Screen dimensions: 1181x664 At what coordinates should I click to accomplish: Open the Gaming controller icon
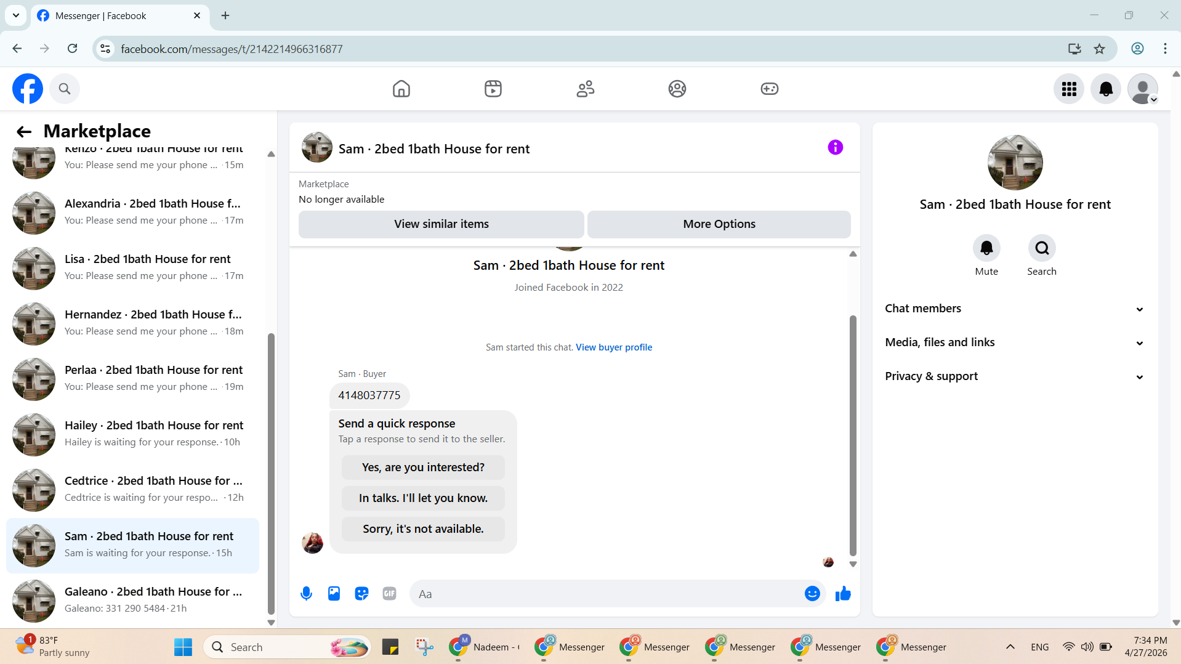[x=770, y=89]
